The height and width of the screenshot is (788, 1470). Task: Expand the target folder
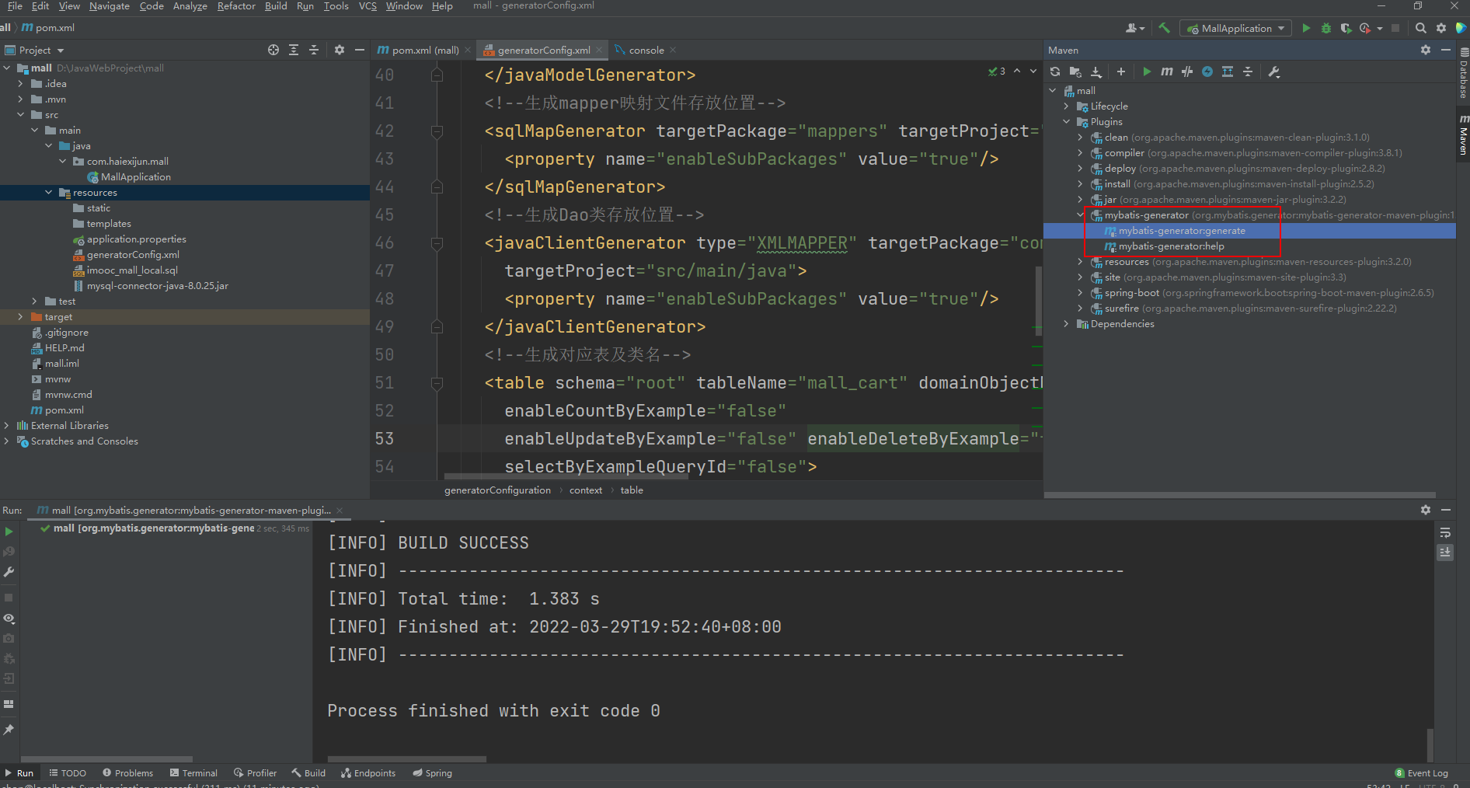coord(20,317)
